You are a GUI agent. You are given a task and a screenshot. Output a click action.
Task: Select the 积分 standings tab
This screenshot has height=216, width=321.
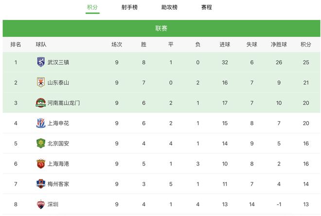coord(92,7)
